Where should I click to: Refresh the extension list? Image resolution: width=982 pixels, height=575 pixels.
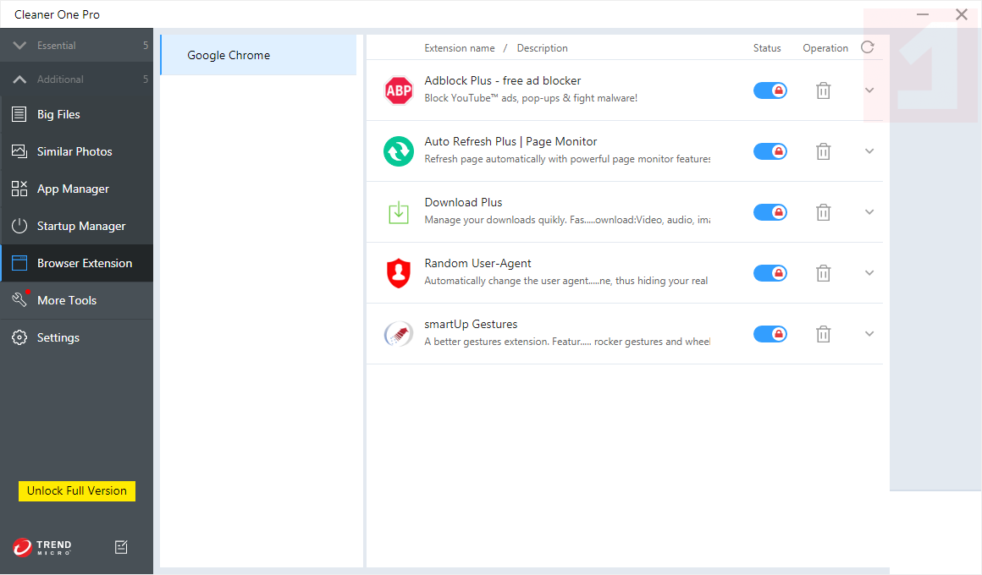[x=868, y=47]
